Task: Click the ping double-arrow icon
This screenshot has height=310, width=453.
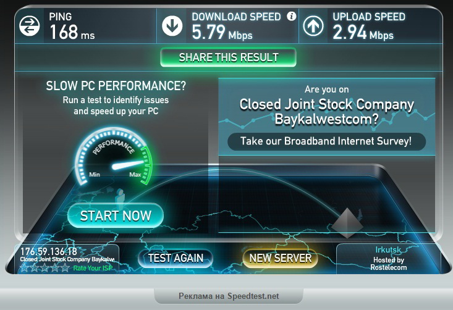Action: 29,26
